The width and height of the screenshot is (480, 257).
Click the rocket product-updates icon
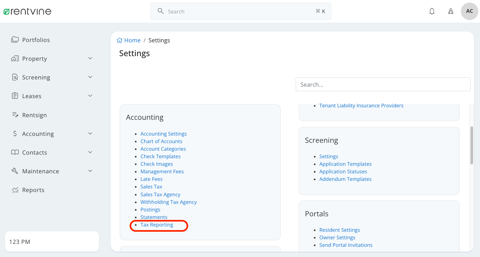click(450, 11)
